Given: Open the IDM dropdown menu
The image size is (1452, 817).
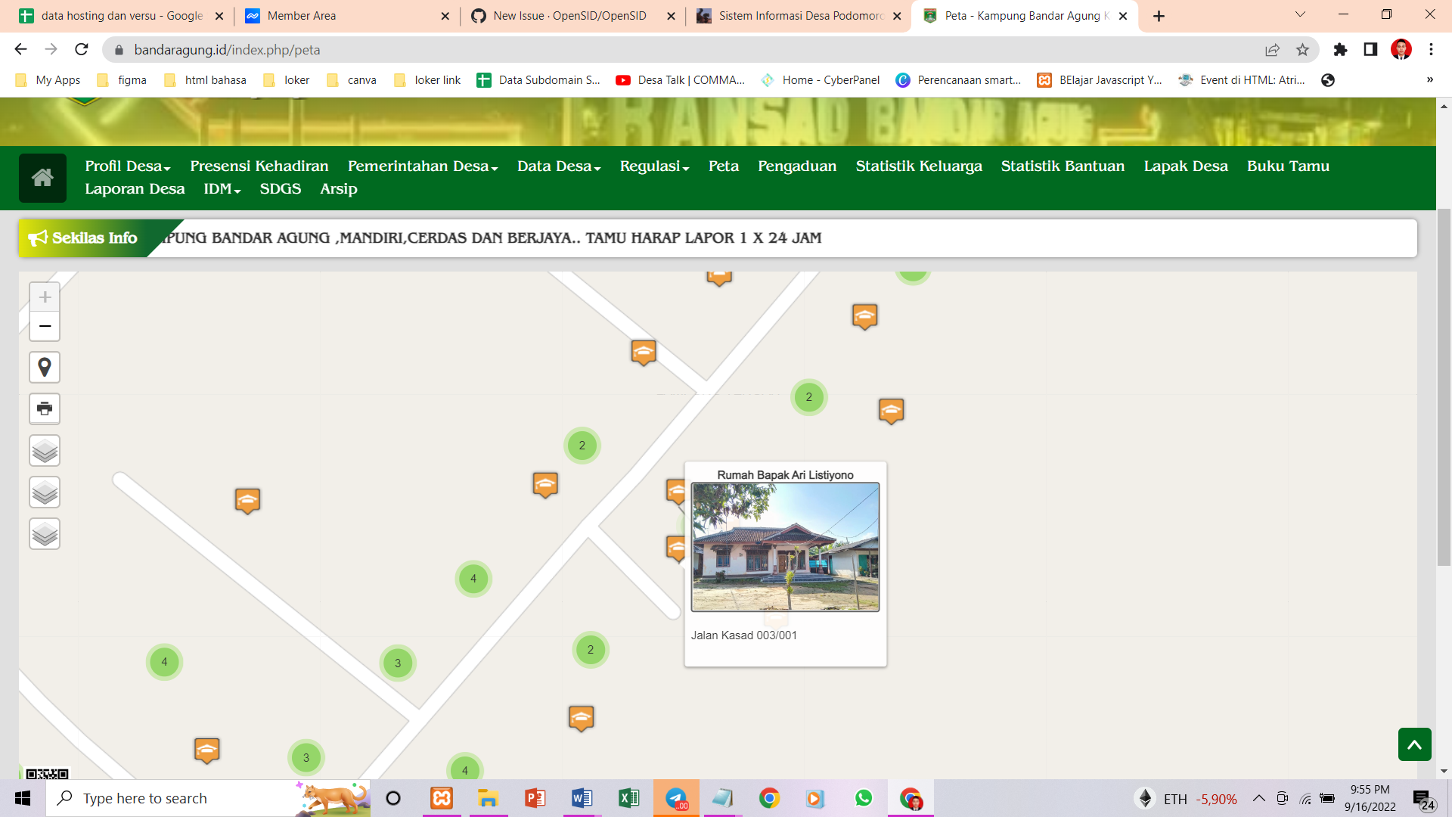Looking at the screenshot, I should tap(221, 189).
